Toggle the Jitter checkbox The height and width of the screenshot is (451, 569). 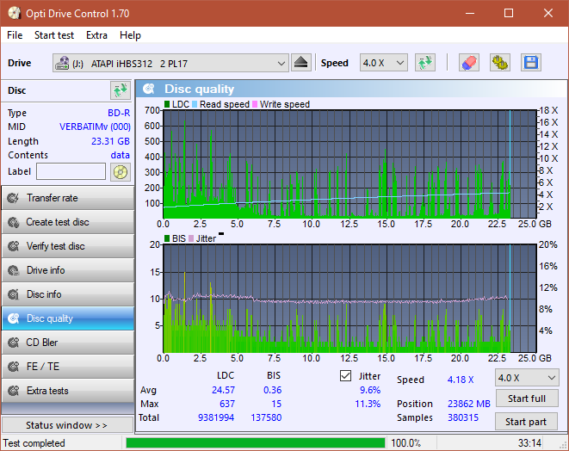tap(345, 375)
